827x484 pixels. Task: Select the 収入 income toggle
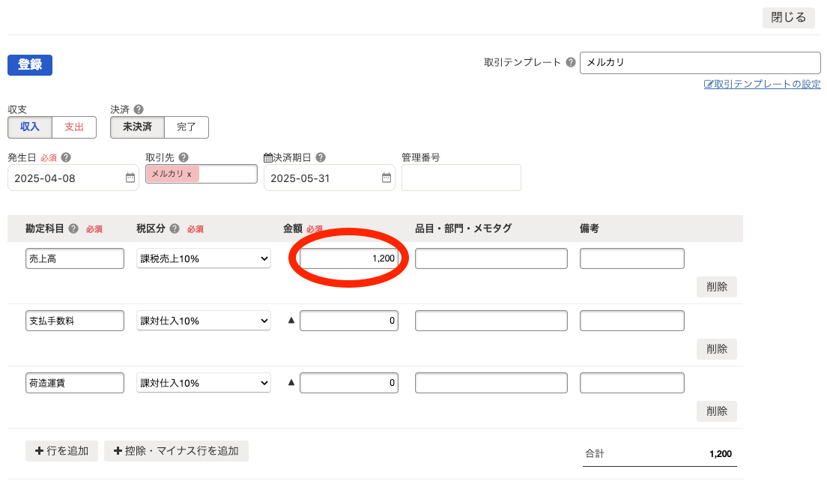(x=29, y=127)
